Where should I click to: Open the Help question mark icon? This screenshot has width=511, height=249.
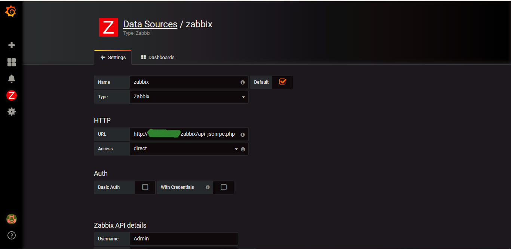(12, 236)
